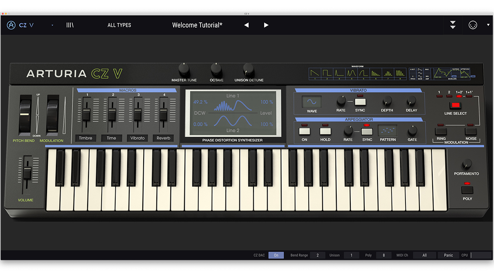Click the Vibrato WAVE sine display
The height and width of the screenshot is (278, 494).
(312, 102)
